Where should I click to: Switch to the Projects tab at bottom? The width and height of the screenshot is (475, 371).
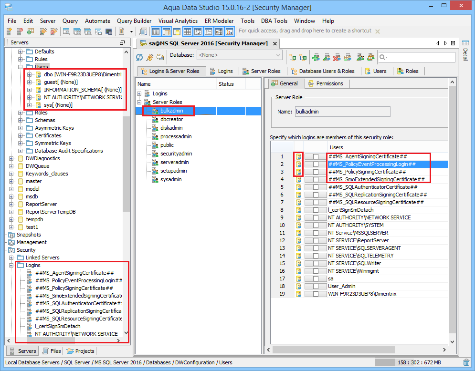[x=81, y=351]
